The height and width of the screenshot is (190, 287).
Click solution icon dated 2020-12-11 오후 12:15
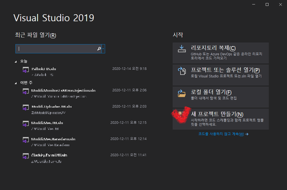pos(26,124)
